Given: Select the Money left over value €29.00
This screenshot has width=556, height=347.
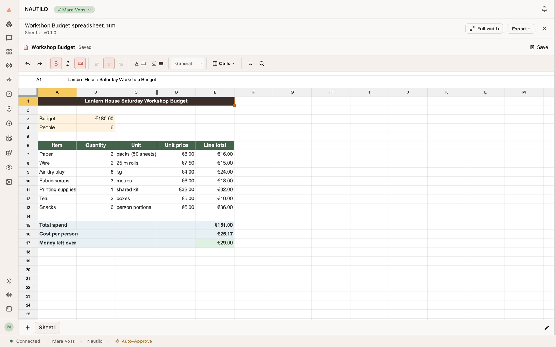Looking at the screenshot, I should (215, 243).
